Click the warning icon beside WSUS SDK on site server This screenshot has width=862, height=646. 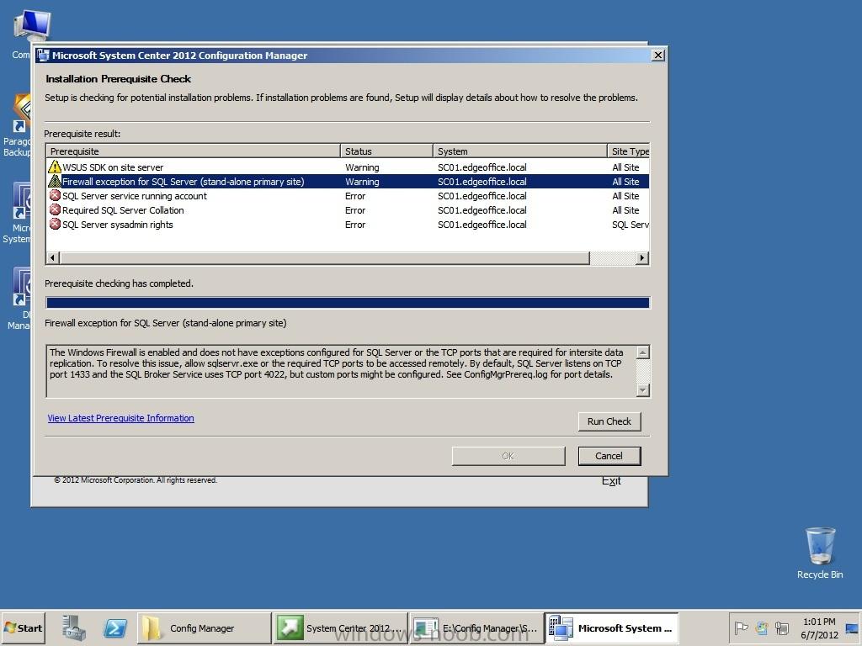click(x=55, y=167)
